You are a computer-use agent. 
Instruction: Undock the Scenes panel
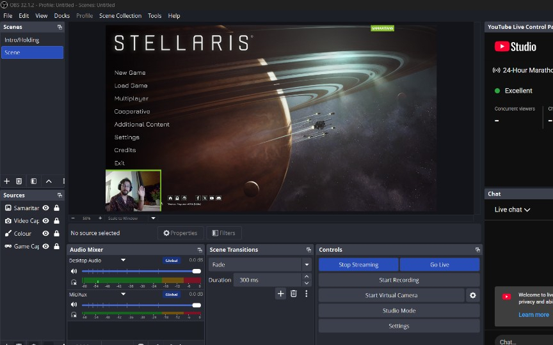(x=60, y=27)
